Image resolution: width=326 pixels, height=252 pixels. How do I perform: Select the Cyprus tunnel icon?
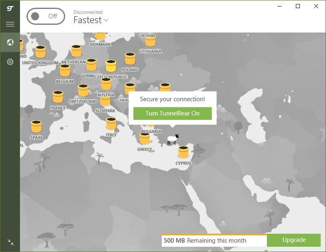click(183, 152)
